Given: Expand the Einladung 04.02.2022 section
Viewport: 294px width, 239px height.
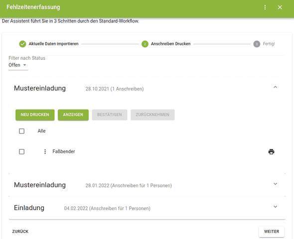Looking at the screenshot, I should point(275,207).
